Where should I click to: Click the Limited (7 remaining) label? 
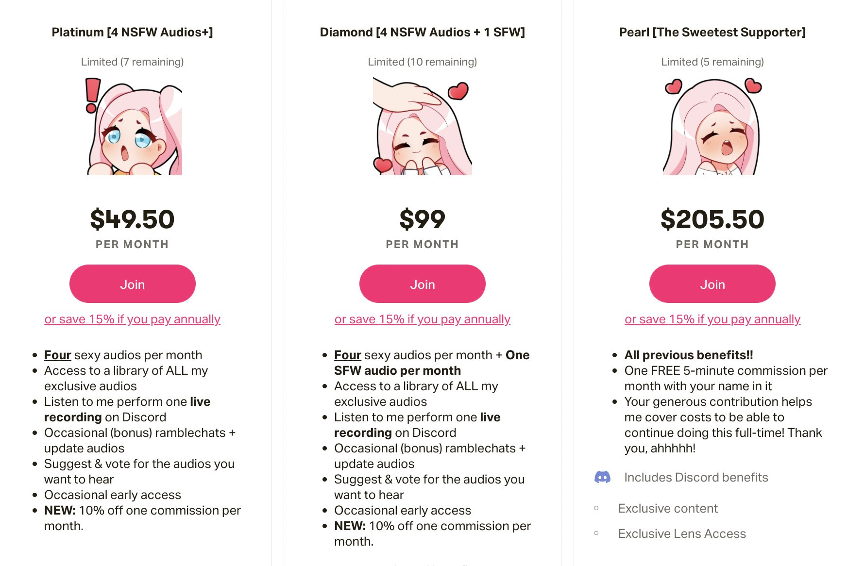(133, 62)
